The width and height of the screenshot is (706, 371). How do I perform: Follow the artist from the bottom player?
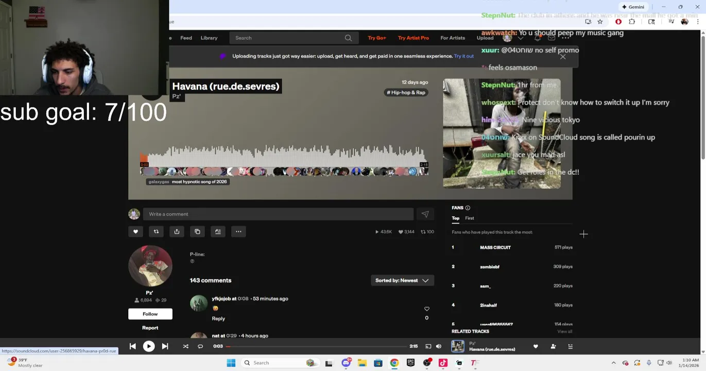pos(553,346)
